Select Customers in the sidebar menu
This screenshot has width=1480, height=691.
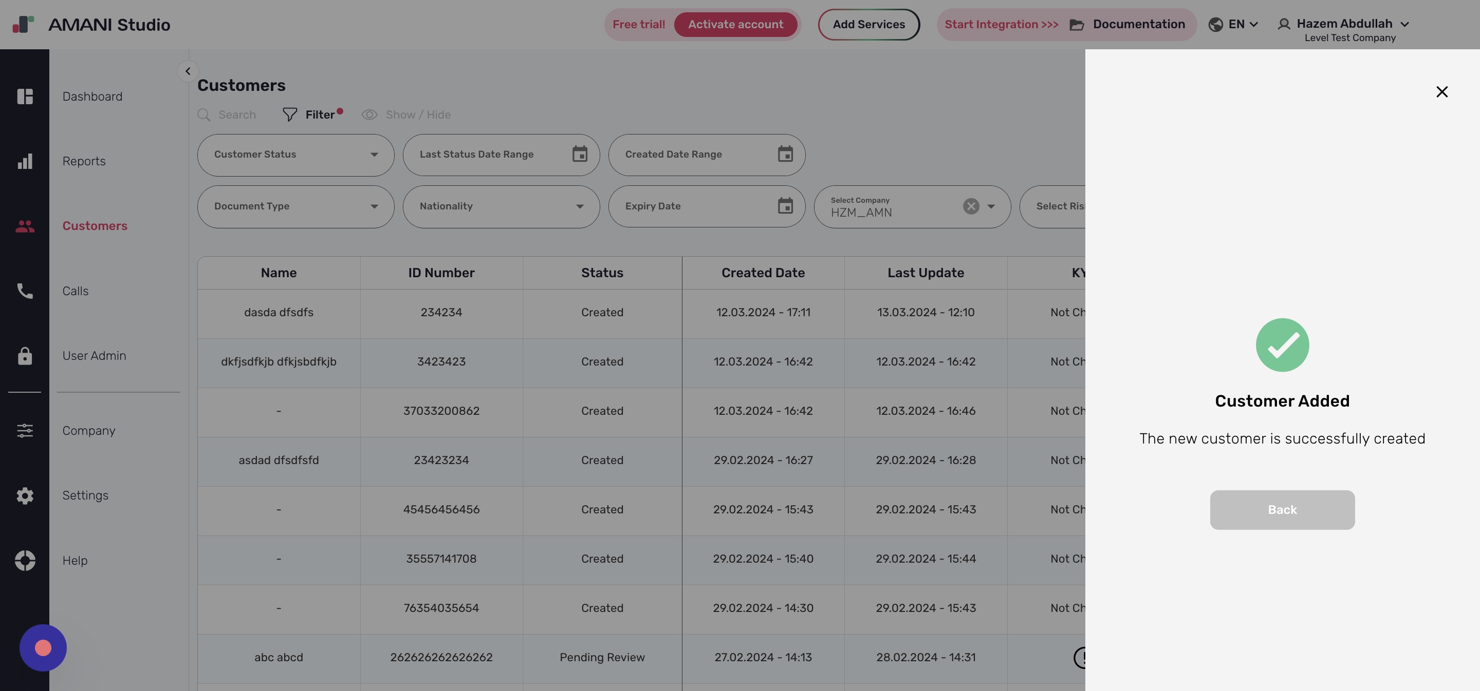95,226
